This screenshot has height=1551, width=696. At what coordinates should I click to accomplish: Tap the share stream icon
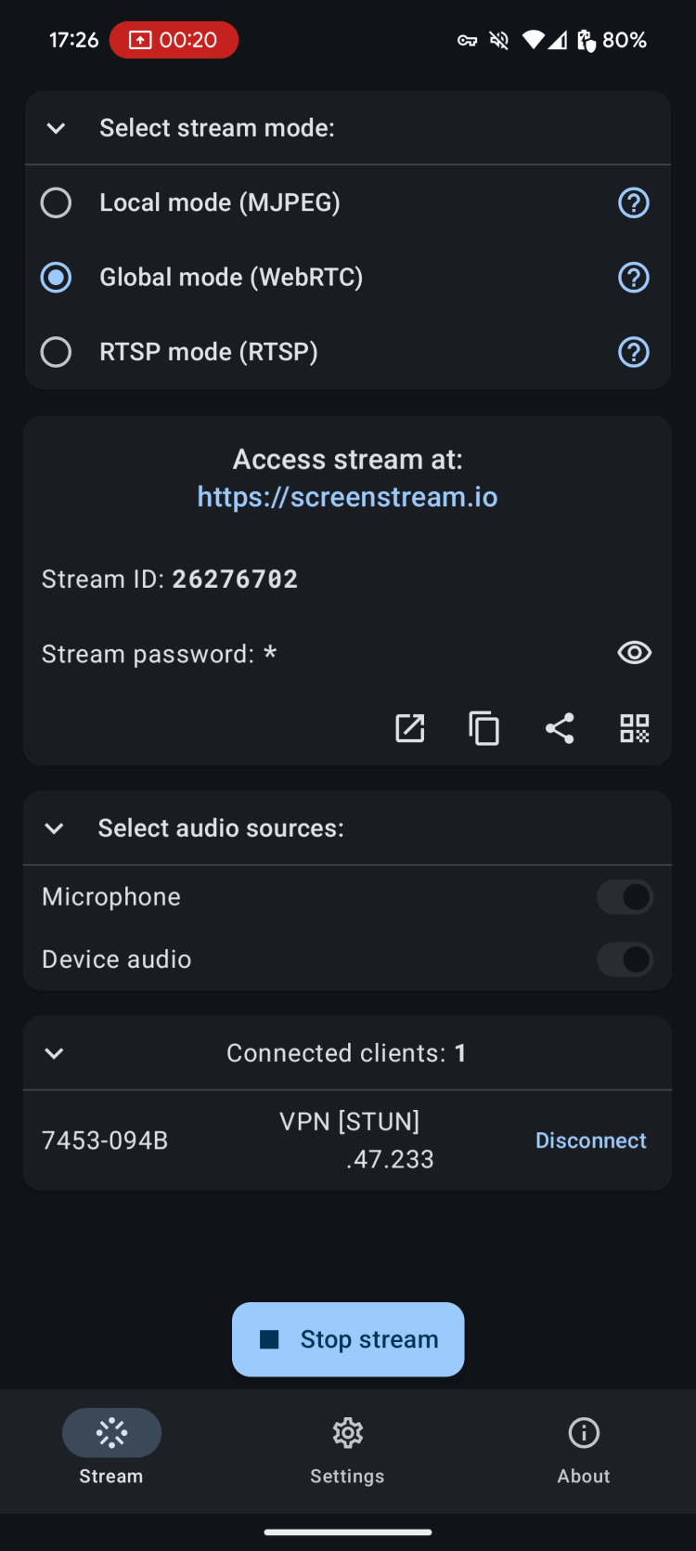point(560,728)
